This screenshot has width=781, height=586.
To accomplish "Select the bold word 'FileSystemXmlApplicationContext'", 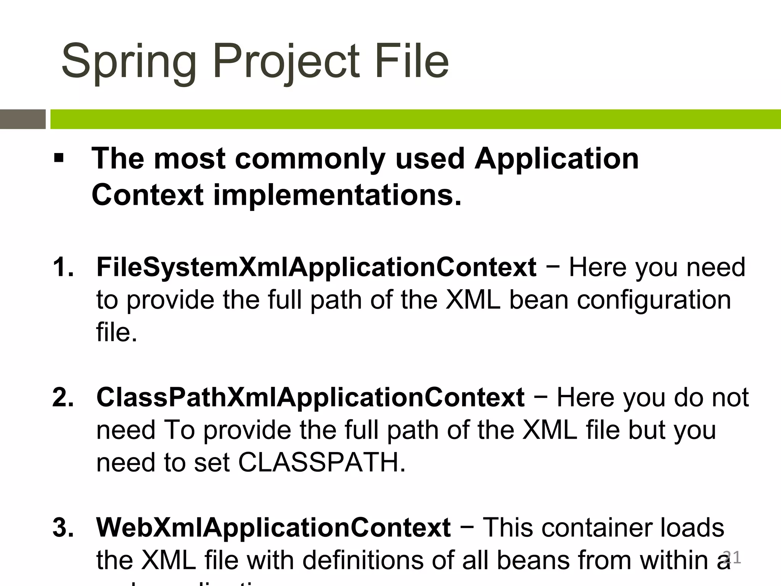I will (317, 267).
